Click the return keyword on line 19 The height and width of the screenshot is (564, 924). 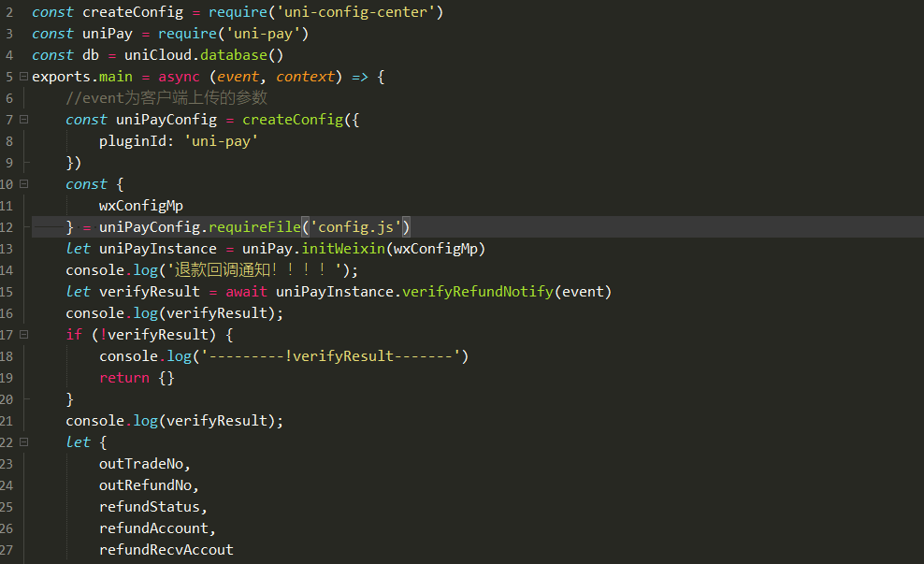(123, 378)
